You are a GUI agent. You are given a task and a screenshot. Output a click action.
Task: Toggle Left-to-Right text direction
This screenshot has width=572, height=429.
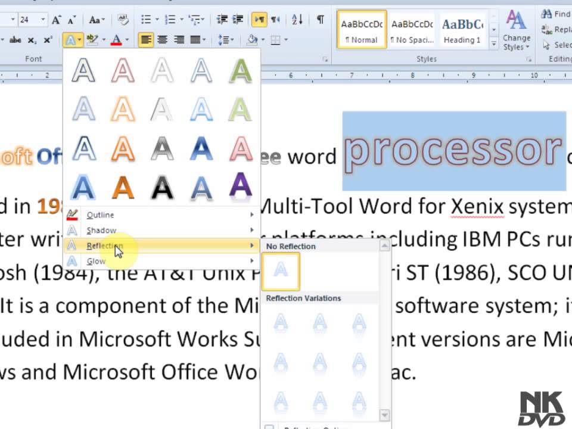(x=259, y=19)
